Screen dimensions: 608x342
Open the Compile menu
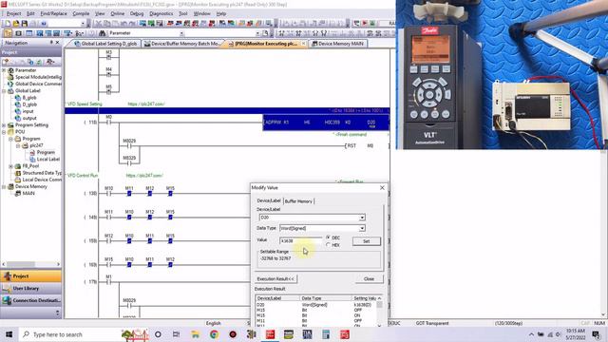(x=81, y=13)
